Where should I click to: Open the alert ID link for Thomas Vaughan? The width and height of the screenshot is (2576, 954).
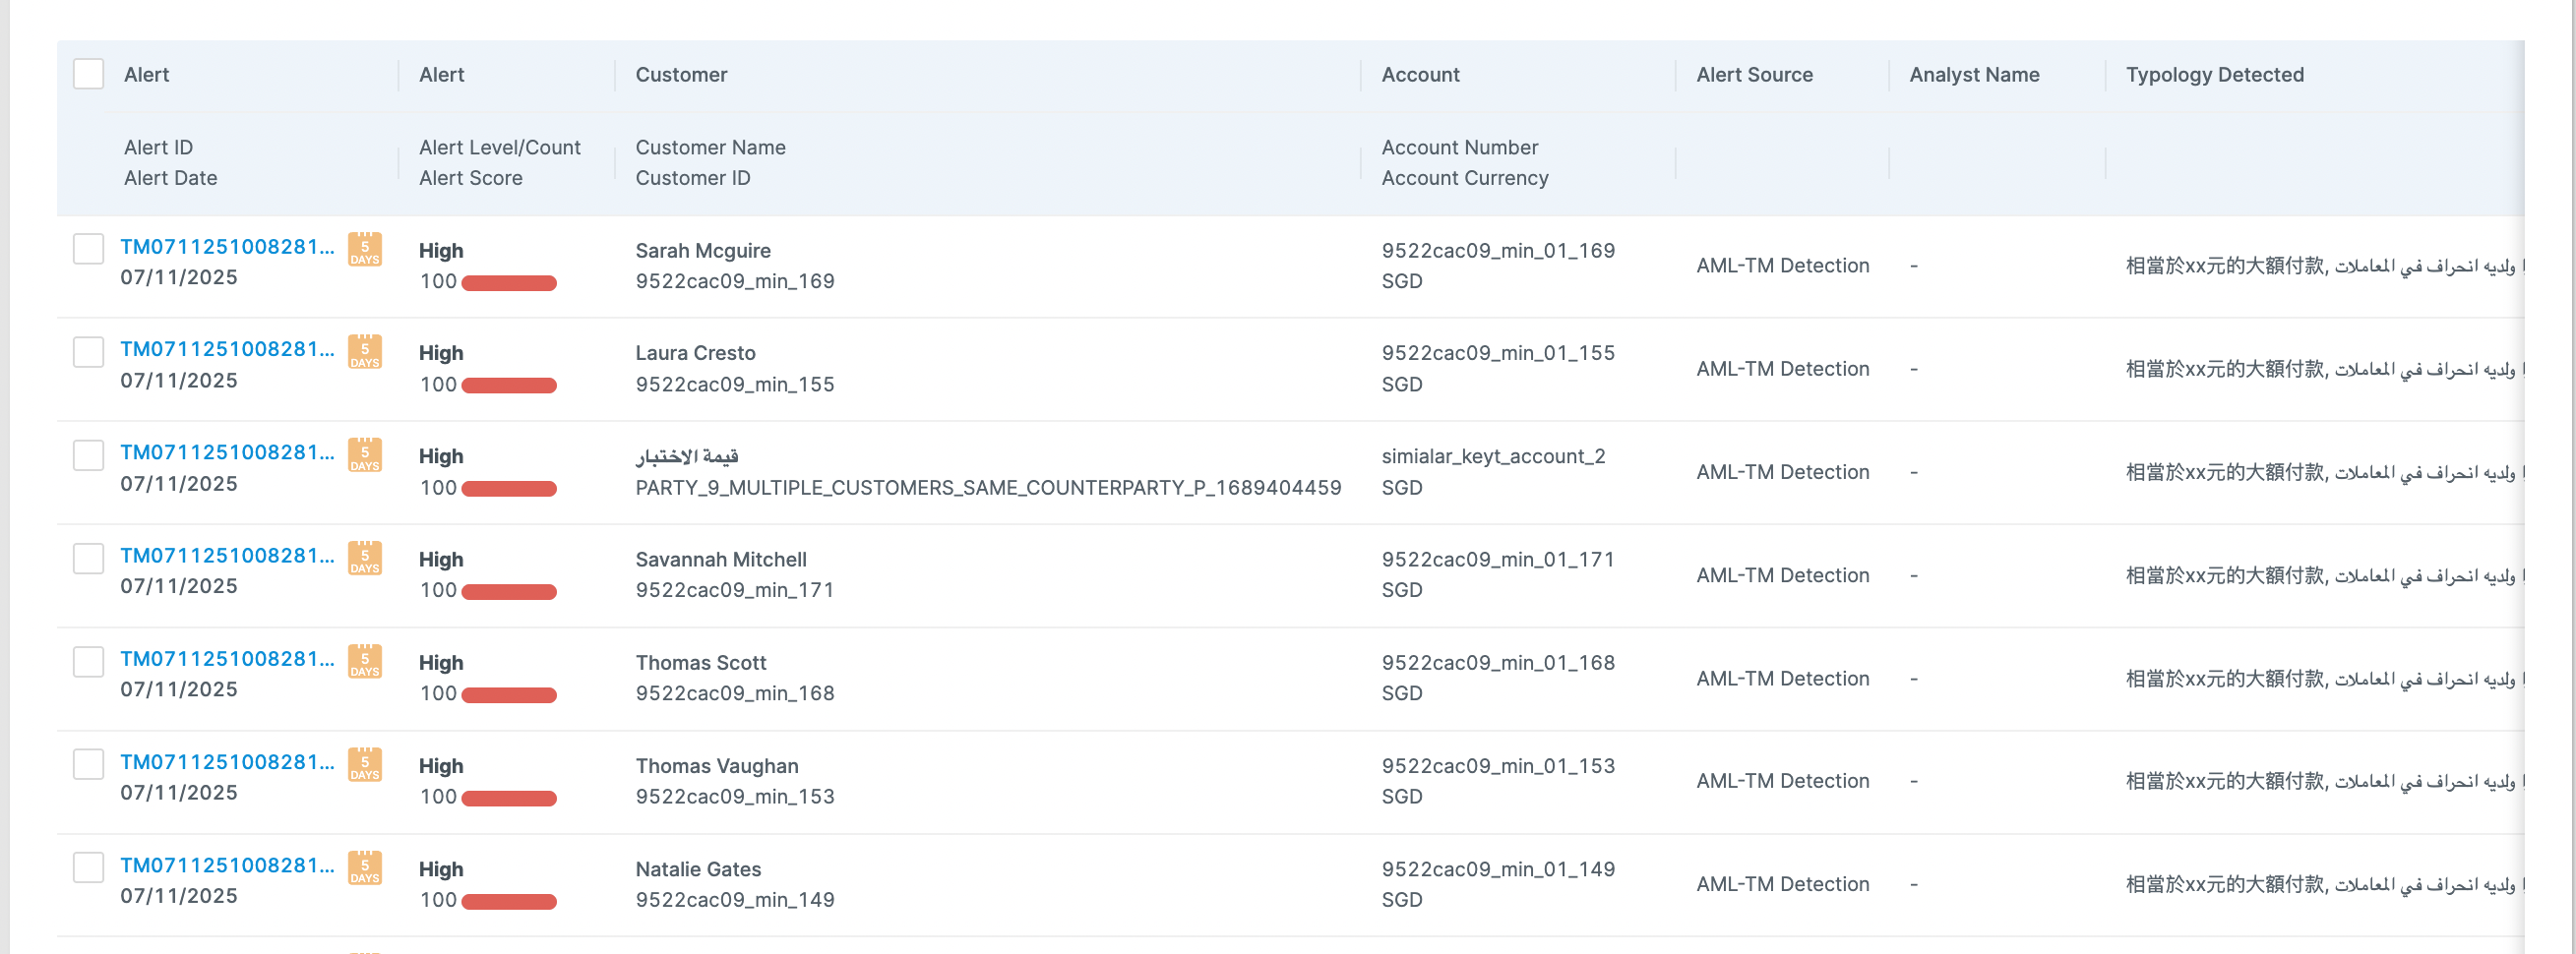(227, 761)
